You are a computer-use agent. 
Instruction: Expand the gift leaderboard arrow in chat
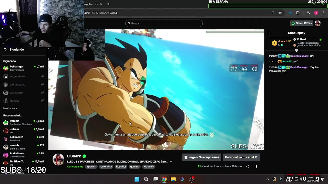coord(296,51)
